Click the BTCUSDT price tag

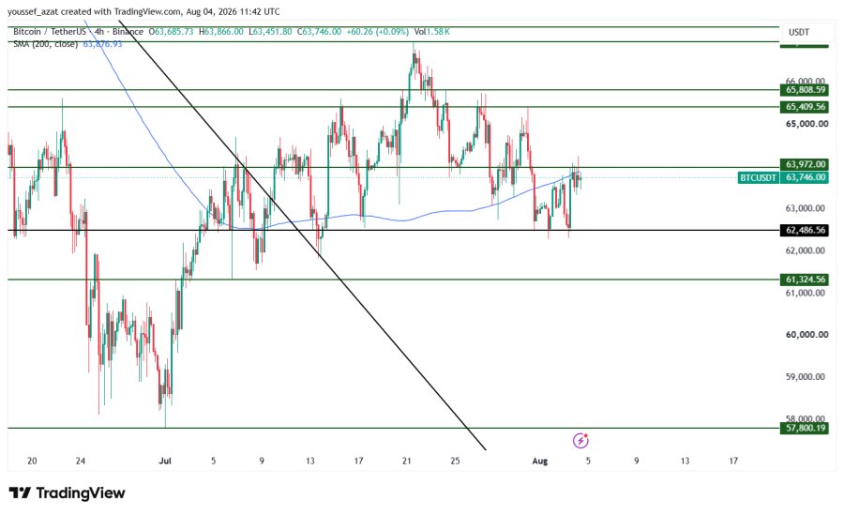[x=758, y=177]
